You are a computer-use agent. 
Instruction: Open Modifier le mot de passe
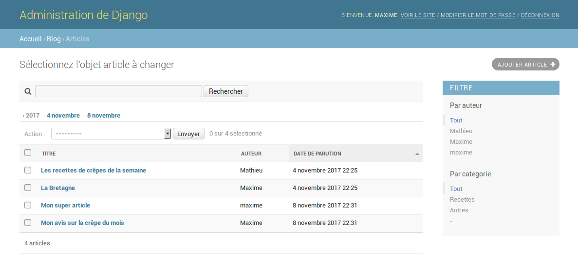coord(478,15)
